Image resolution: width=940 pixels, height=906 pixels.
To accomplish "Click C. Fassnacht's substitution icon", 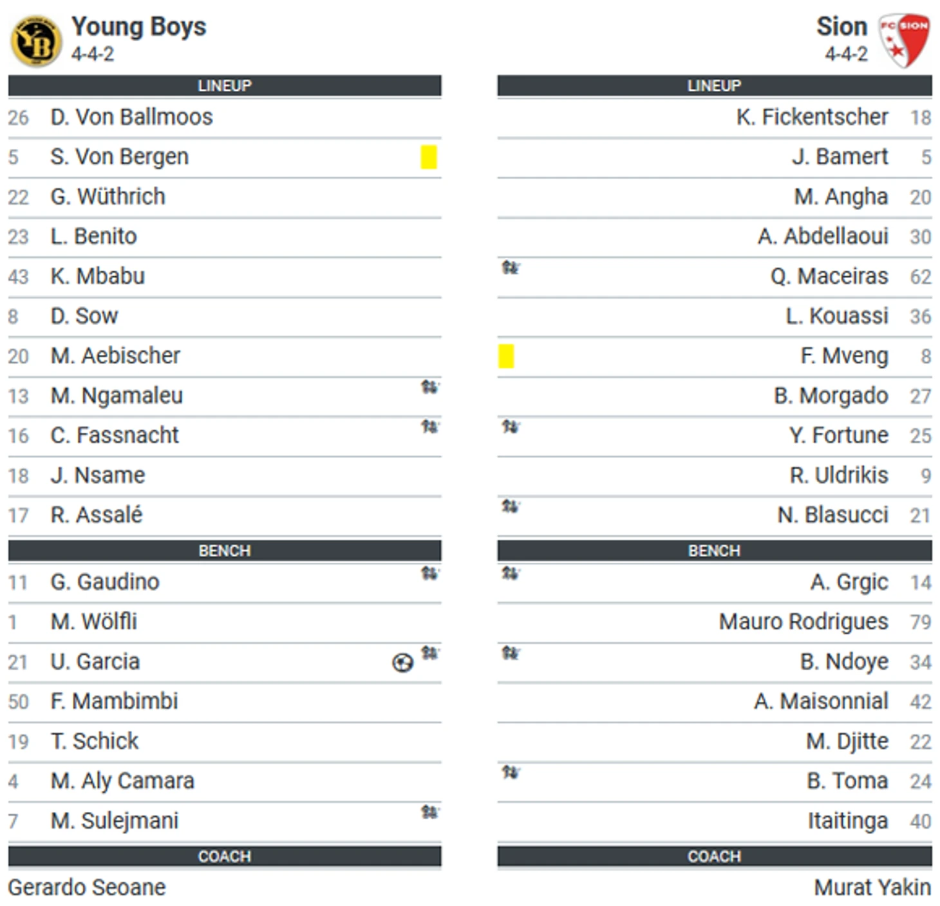I will tap(429, 427).
